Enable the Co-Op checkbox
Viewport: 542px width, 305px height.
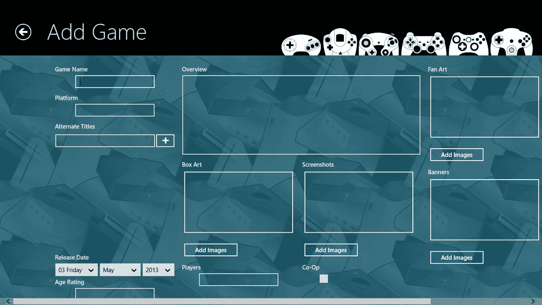[x=324, y=278]
